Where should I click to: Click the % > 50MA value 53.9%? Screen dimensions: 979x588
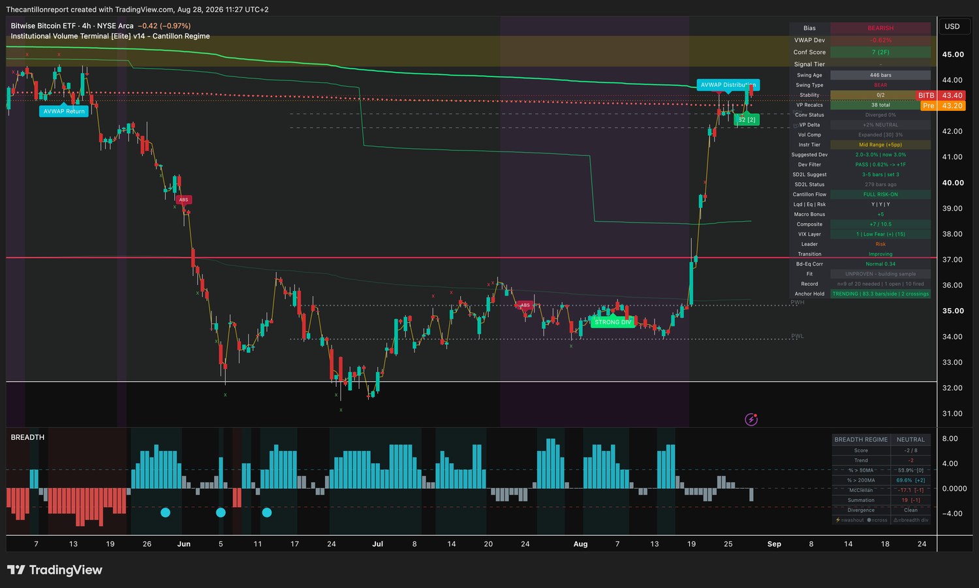coord(910,470)
